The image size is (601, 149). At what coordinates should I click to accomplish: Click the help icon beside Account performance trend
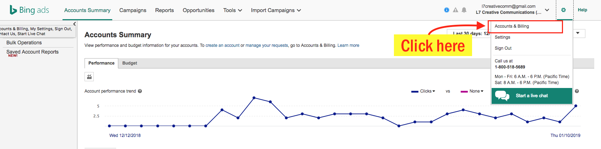click(140, 91)
